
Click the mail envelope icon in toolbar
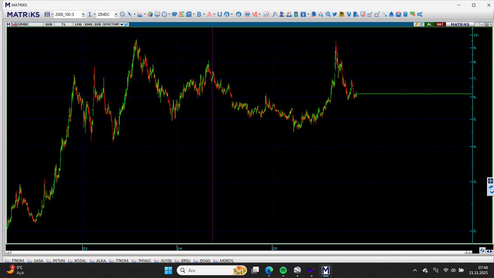click(398, 14)
